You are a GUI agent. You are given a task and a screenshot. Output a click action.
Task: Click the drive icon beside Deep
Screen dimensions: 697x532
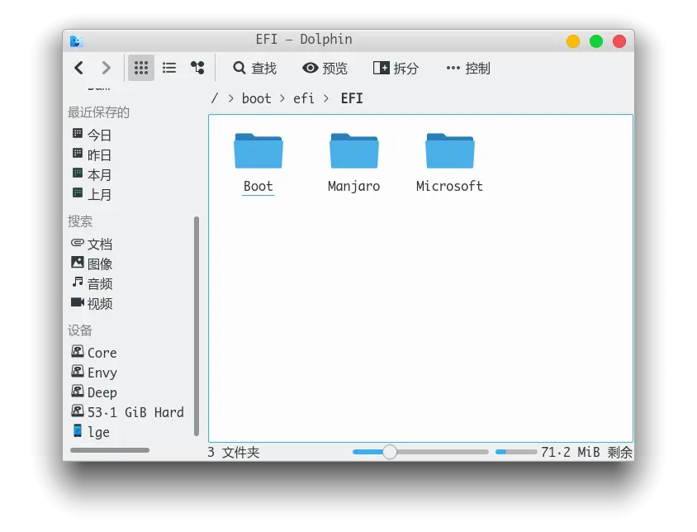coord(78,391)
